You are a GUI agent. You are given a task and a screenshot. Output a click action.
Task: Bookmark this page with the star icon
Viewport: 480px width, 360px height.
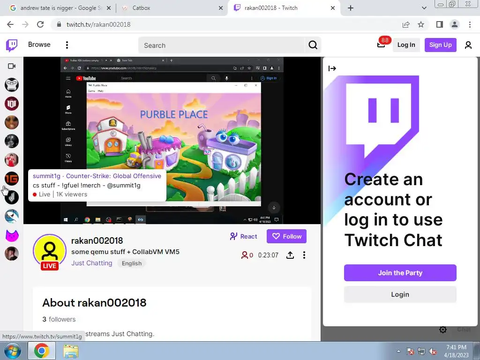421,24
